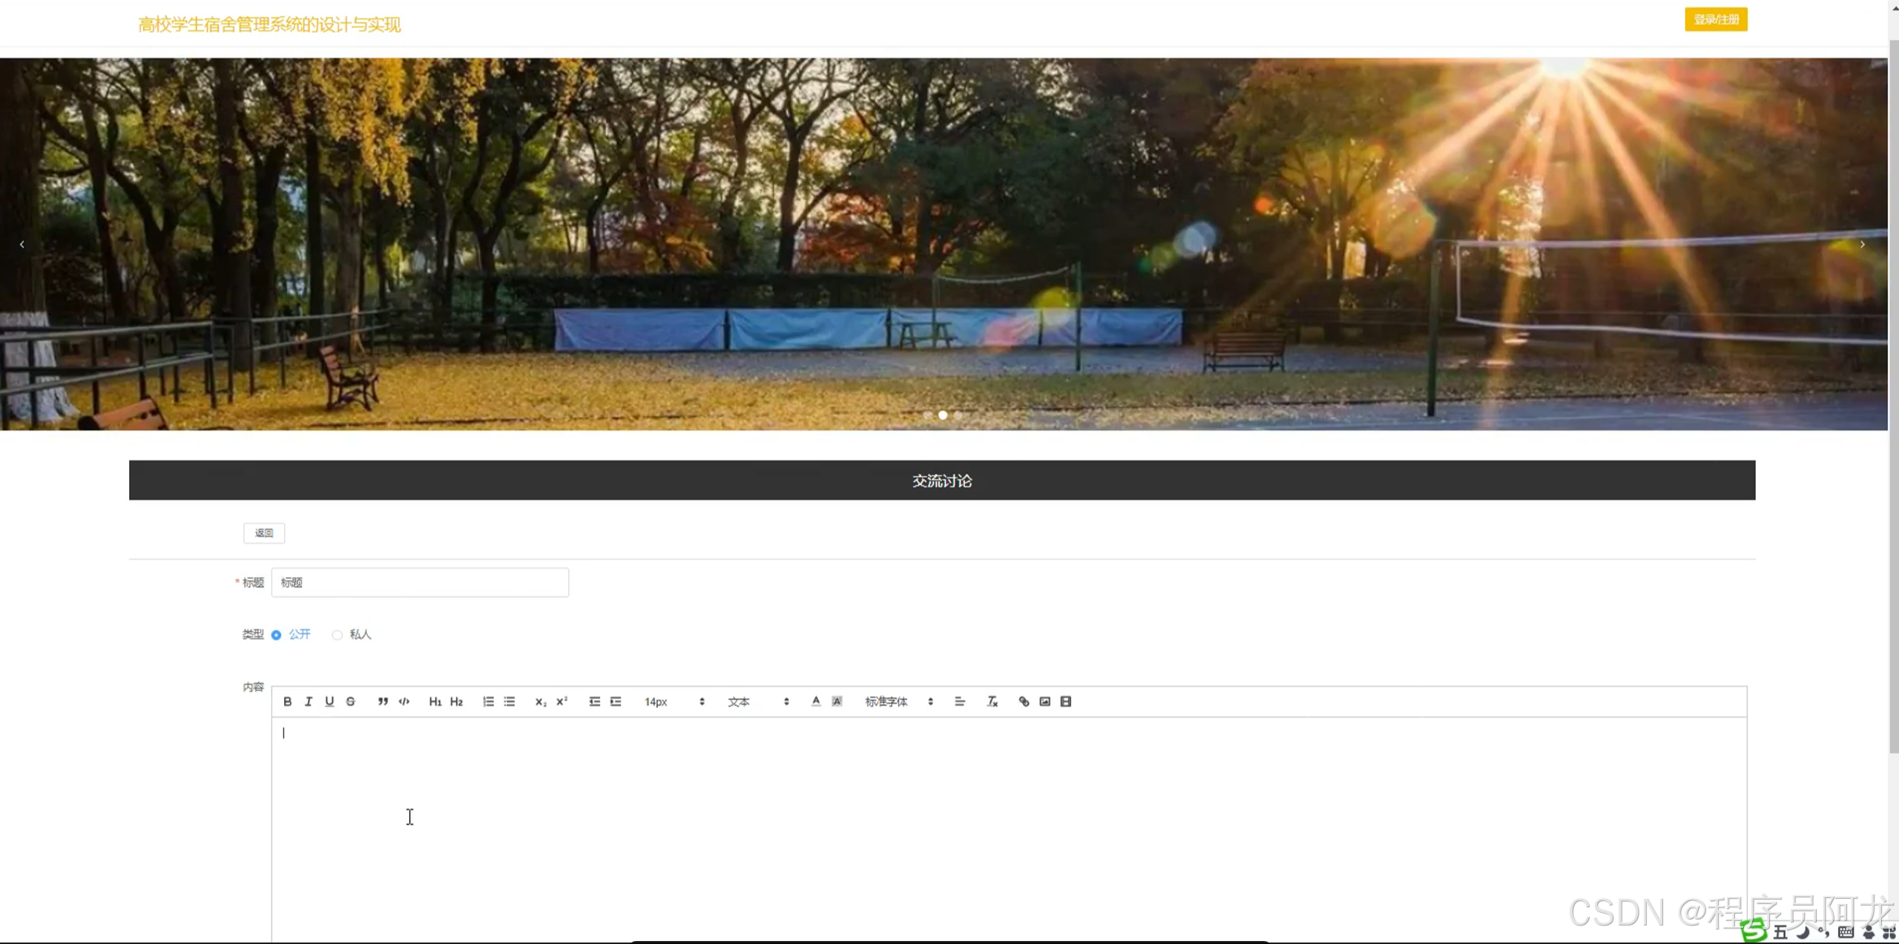This screenshot has width=1899, height=944.
Task: Toggle bold formatting in the editor
Action: [287, 702]
